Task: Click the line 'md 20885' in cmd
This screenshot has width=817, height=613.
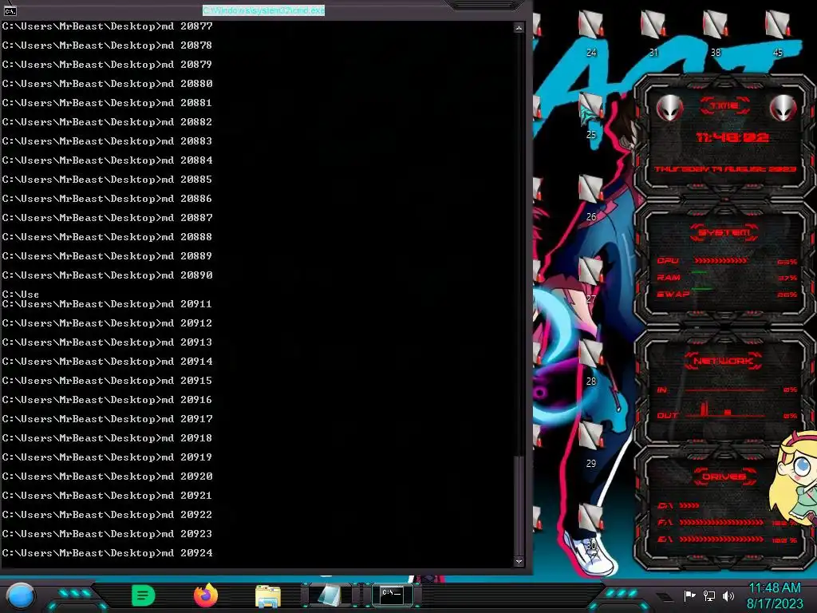Action: [x=108, y=180]
